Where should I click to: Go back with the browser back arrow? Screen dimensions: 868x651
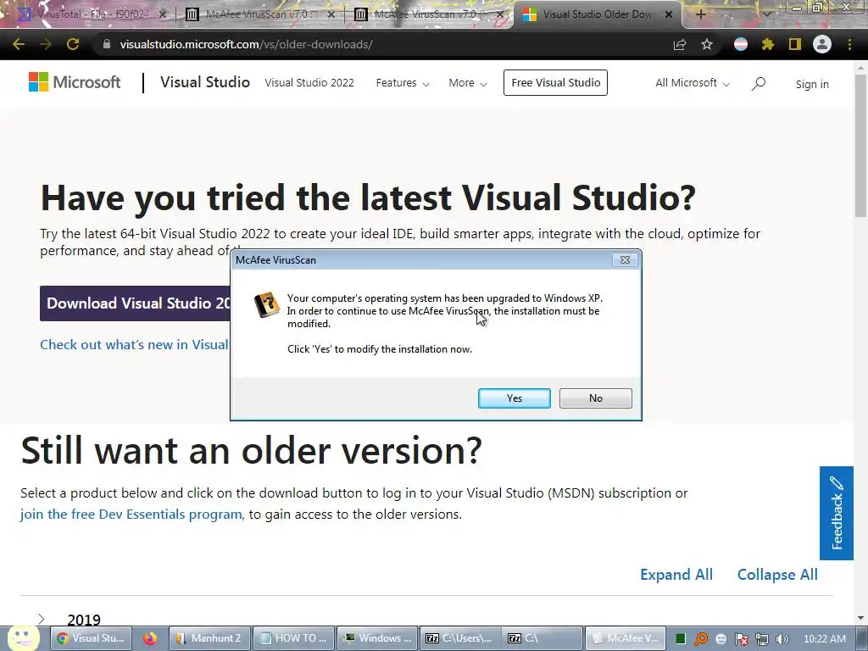pyautogui.click(x=19, y=44)
